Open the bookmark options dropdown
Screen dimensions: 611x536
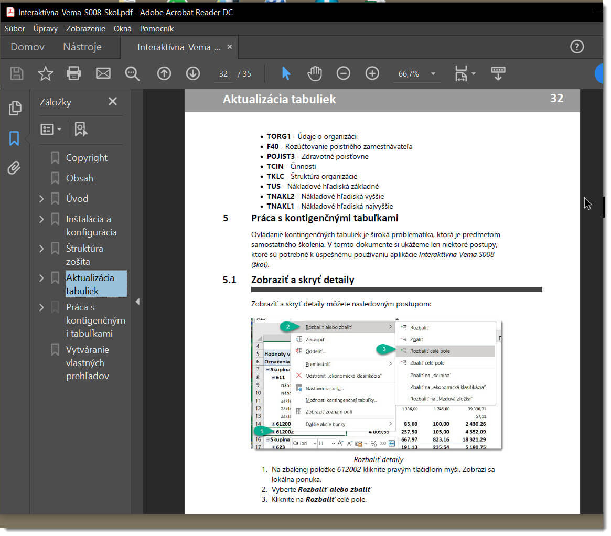point(51,130)
